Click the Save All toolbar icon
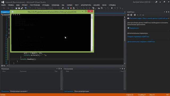 pyautogui.click(x=22, y=8)
